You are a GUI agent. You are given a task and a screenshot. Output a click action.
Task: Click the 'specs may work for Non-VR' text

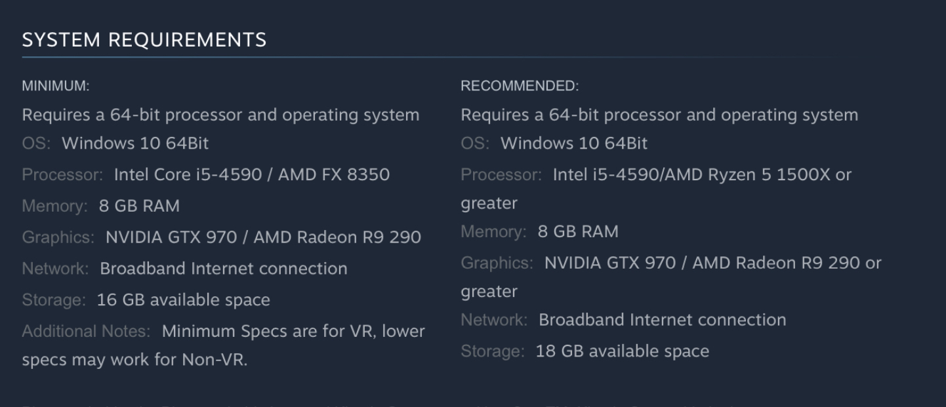click(x=134, y=360)
